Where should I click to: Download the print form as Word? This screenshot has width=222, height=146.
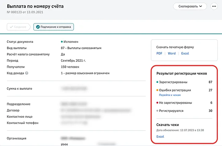pos(172,53)
